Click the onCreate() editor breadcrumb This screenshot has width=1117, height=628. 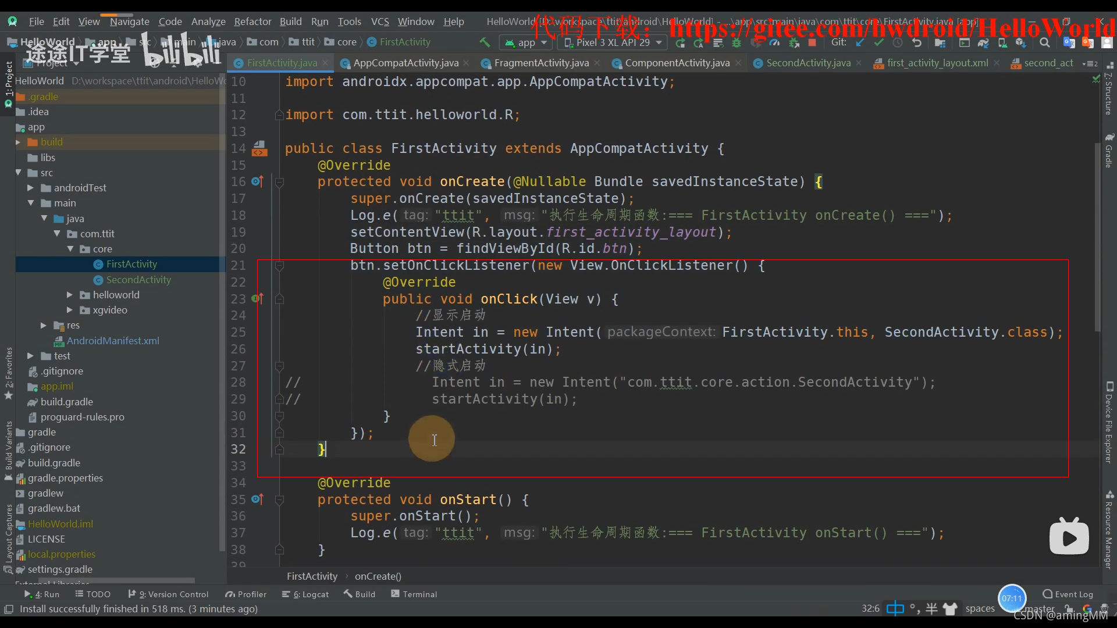pos(378,576)
